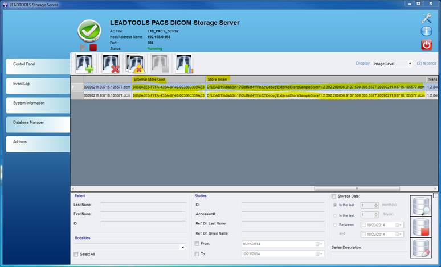Click the External Store Guid column header
The width and height of the screenshot is (441, 267).
pos(169,80)
